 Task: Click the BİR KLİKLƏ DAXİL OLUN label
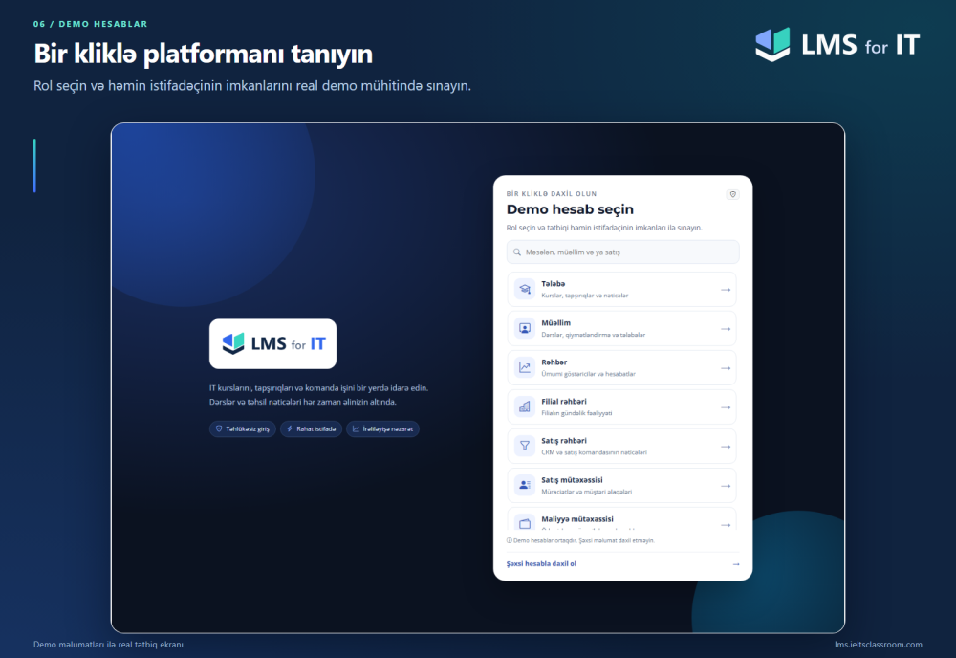coord(552,194)
